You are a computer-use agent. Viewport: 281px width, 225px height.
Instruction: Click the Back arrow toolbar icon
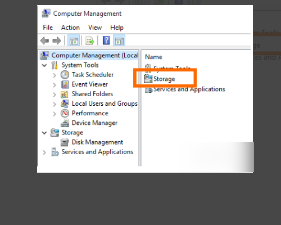pos(44,40)
